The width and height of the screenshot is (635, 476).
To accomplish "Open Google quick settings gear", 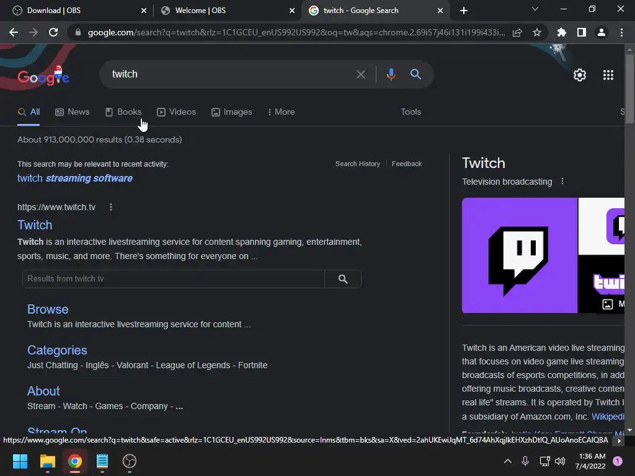I will point(580,75).
